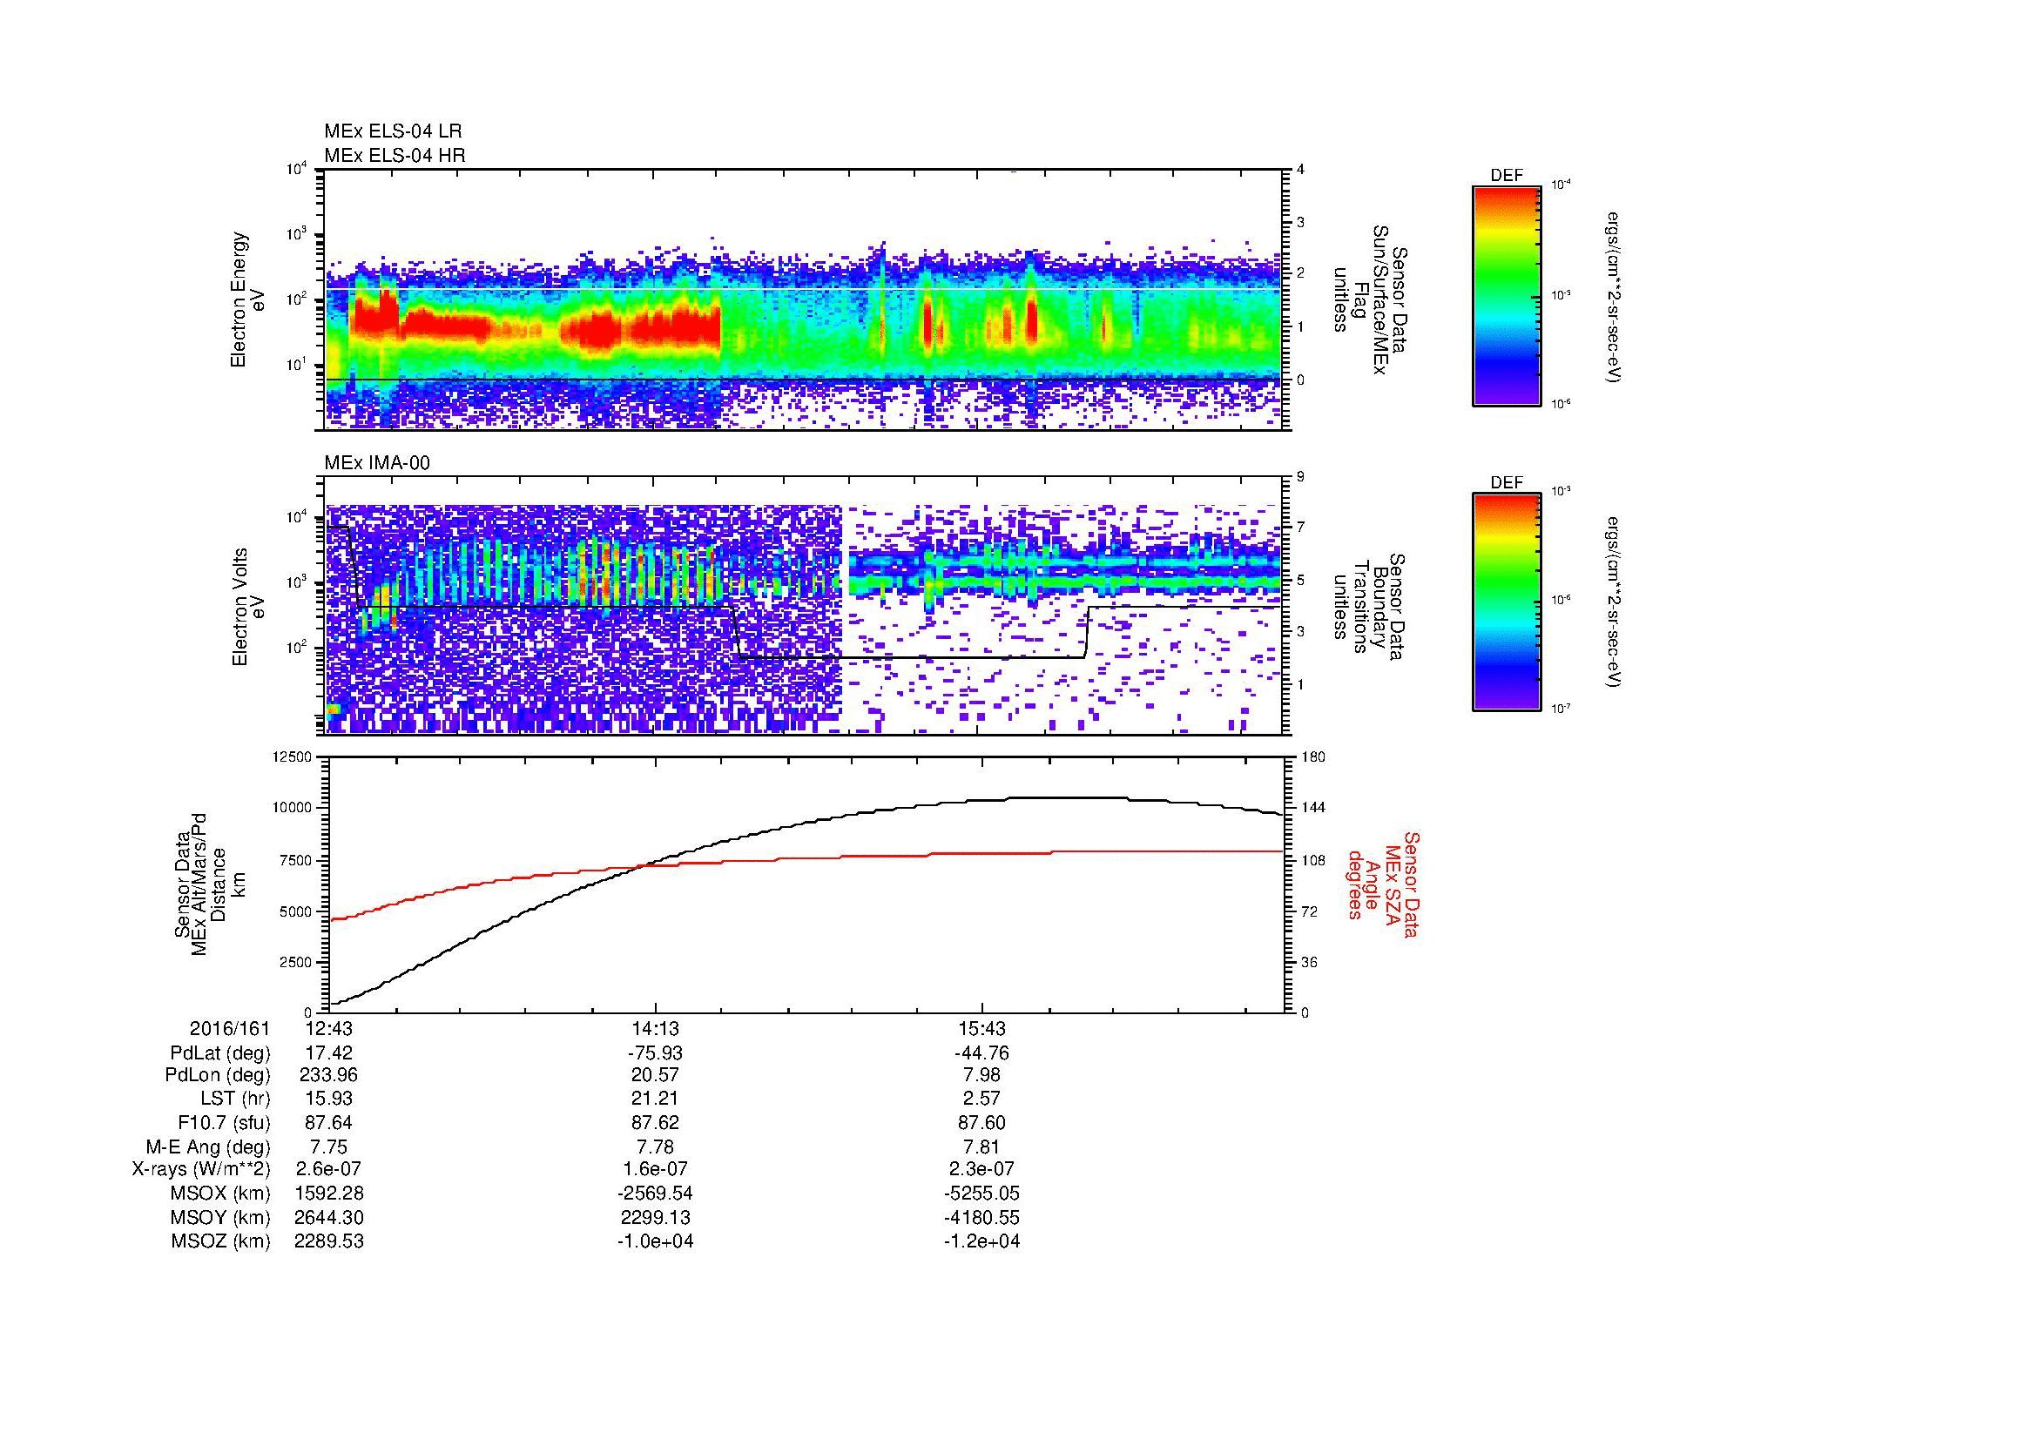Click the IMA colorbar units 'ergs/(cm**2-sr-sec-eV)'
Image resolution: width=2037 pixels, height=1439 pixels.
coord(1614,602)
